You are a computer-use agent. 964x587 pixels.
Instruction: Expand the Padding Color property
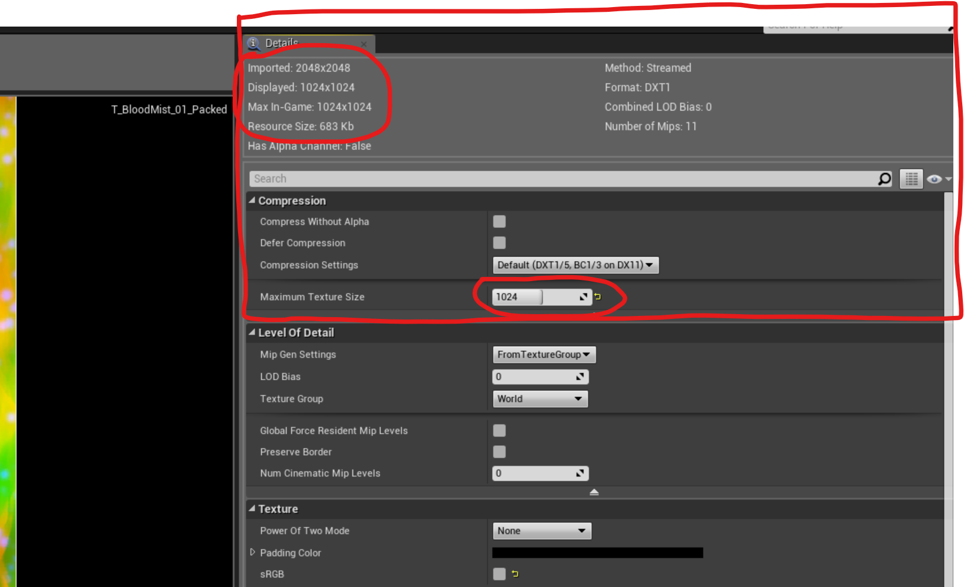pos(253,552)
